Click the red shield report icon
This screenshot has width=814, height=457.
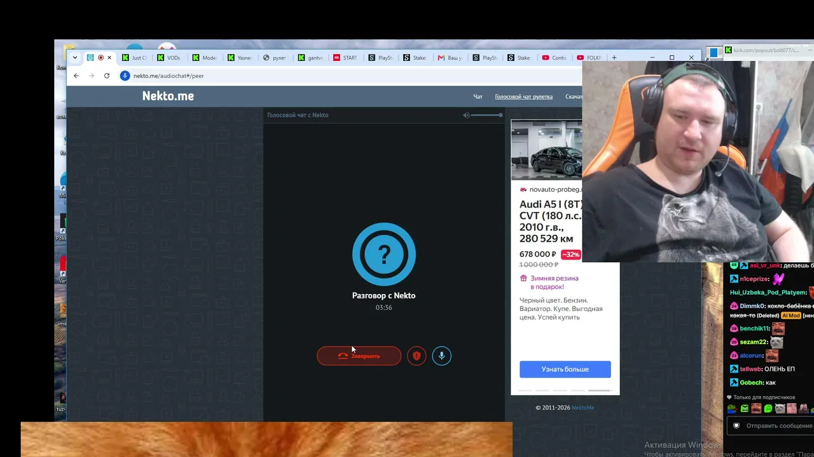tap(417, 356)
